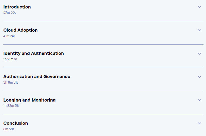Click the divider line under Introduction section

pos(103,21)
